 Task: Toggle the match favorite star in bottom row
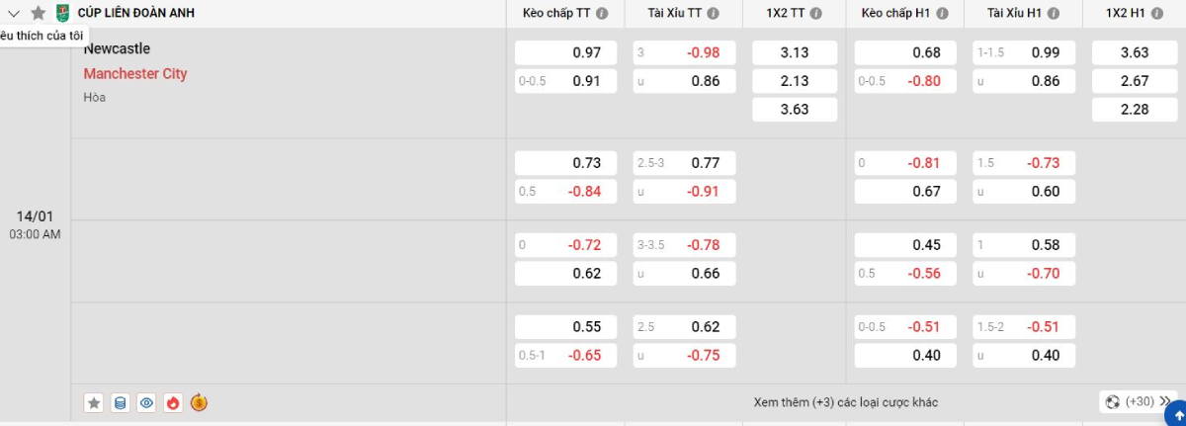[94, 402]
